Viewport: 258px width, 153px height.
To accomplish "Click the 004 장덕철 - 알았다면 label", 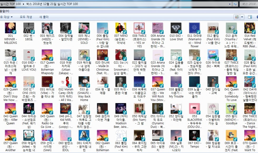I will click(x=66, y=38).
